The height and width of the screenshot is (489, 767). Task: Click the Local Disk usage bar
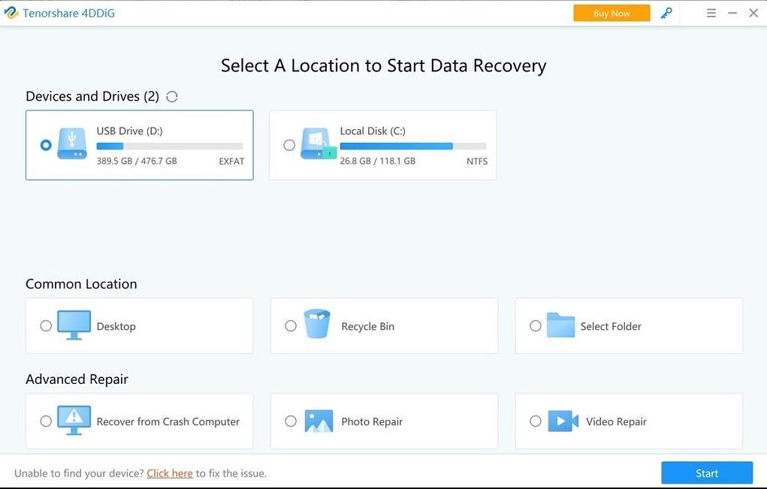[x=413, y=146]
